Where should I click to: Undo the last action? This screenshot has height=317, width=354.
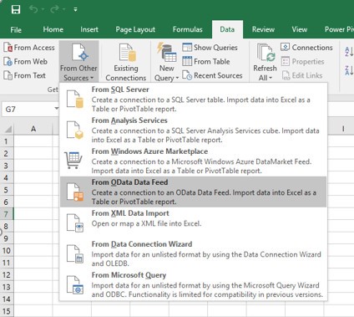point(33,9)
